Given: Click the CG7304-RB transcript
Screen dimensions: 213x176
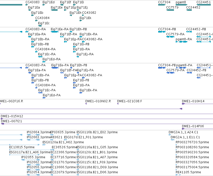Looking at the screenshot, I should click(162, 32).
